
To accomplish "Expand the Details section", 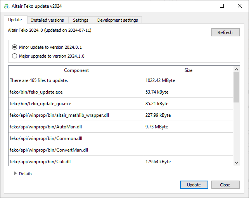I will [16, 174].
